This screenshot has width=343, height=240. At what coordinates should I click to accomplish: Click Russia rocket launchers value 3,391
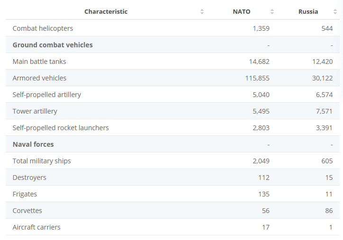(x=324, y=128)
